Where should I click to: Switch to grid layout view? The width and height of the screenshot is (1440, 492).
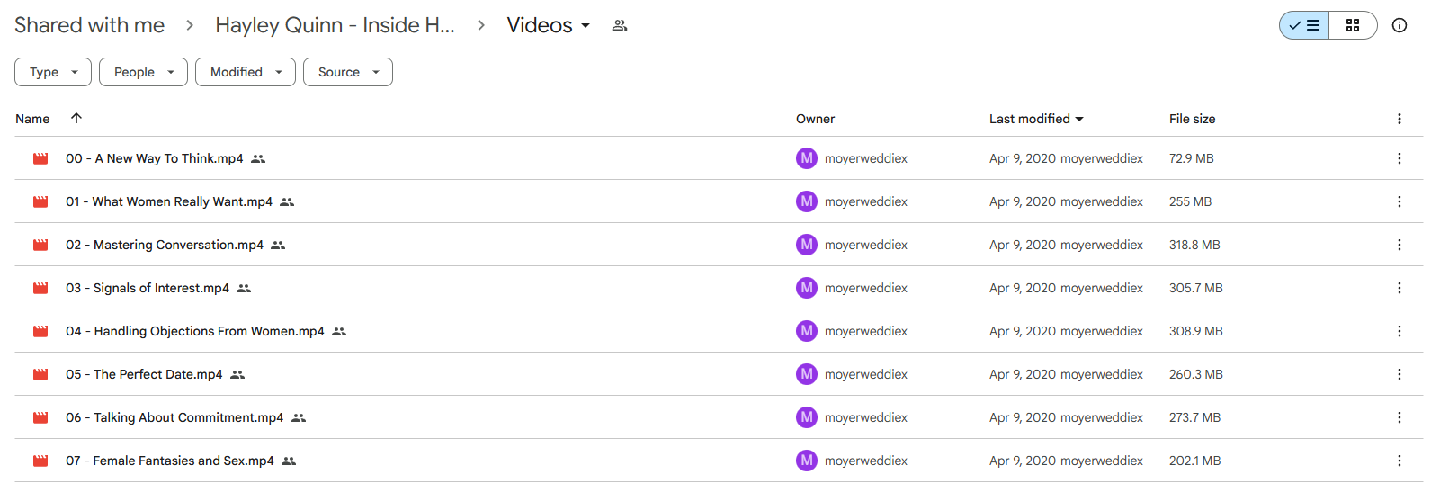pos(1353,25)
